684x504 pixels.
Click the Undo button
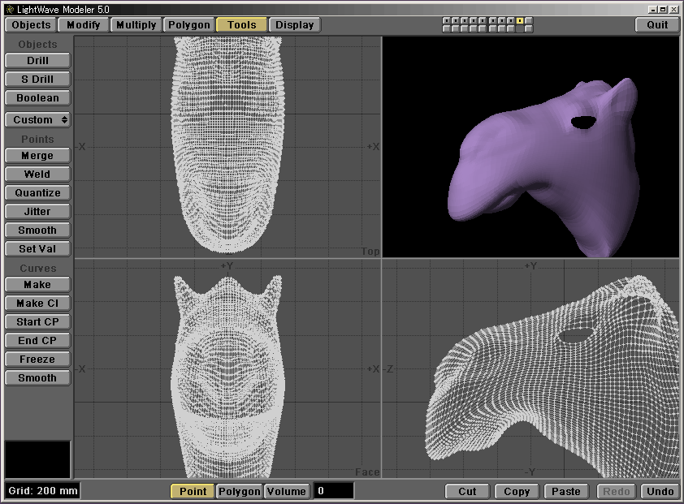660,491
